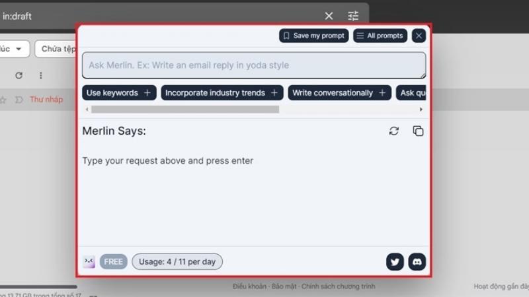The width and height of the screenshot is (529, 297).
Task: Click the plus icon on Use keywords
Action: (147, 92)
